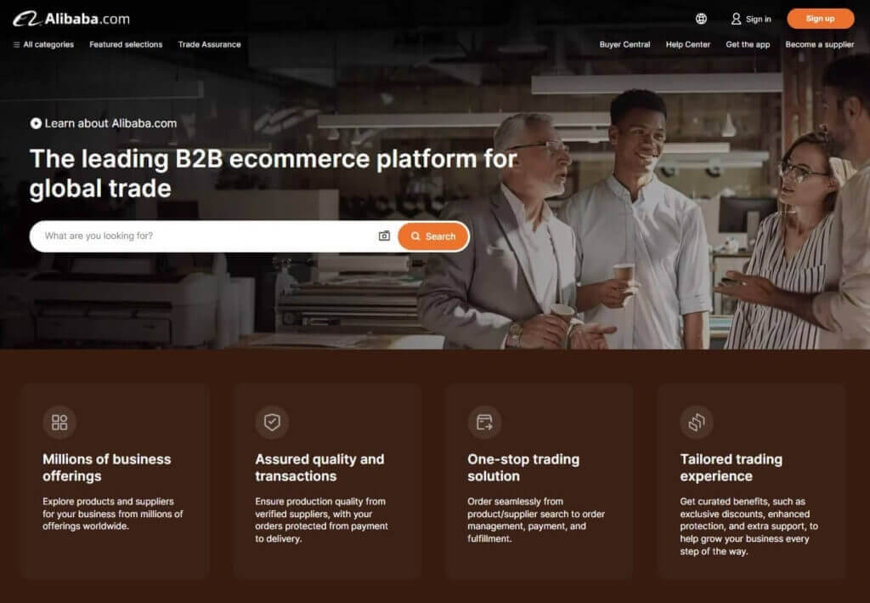The width and height of the screenshot is (870, 603).
Task: Click the play icon beside Learn about Alibaba.com
Action: pyautogui.click(x=36, y=123)
